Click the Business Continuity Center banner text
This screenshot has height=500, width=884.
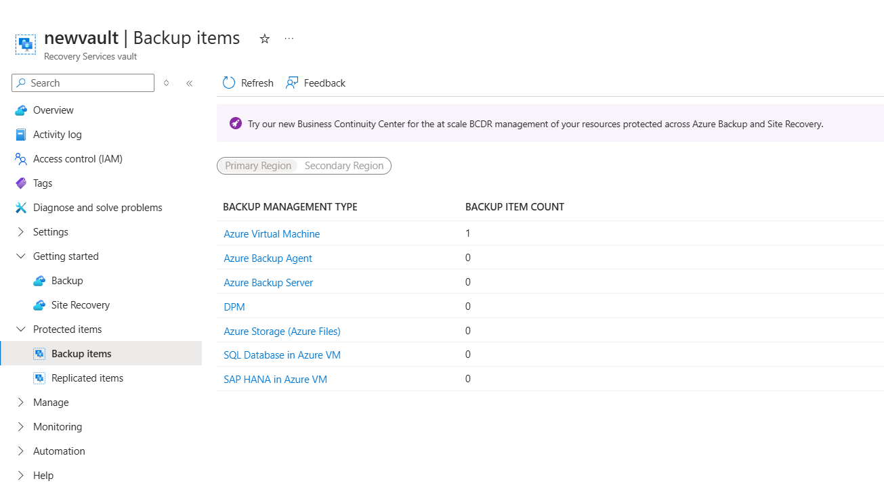tap(536, 124)
